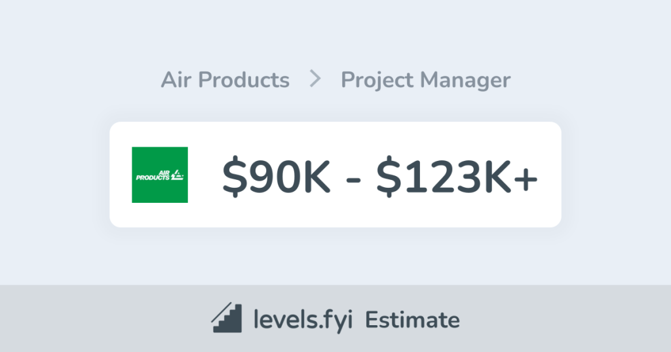
Task: Click the word "Air" in the breadcrumb
Action: coord(176,80)
